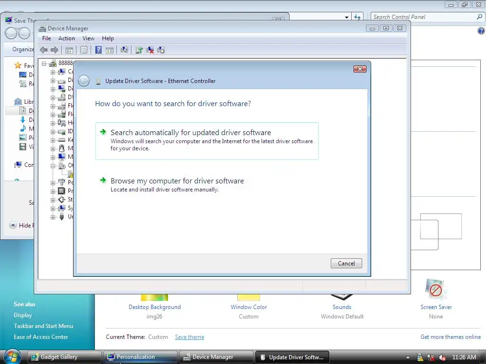
Task: Collapse the root computer node in Device Manager
Action: tap(44, 64)
